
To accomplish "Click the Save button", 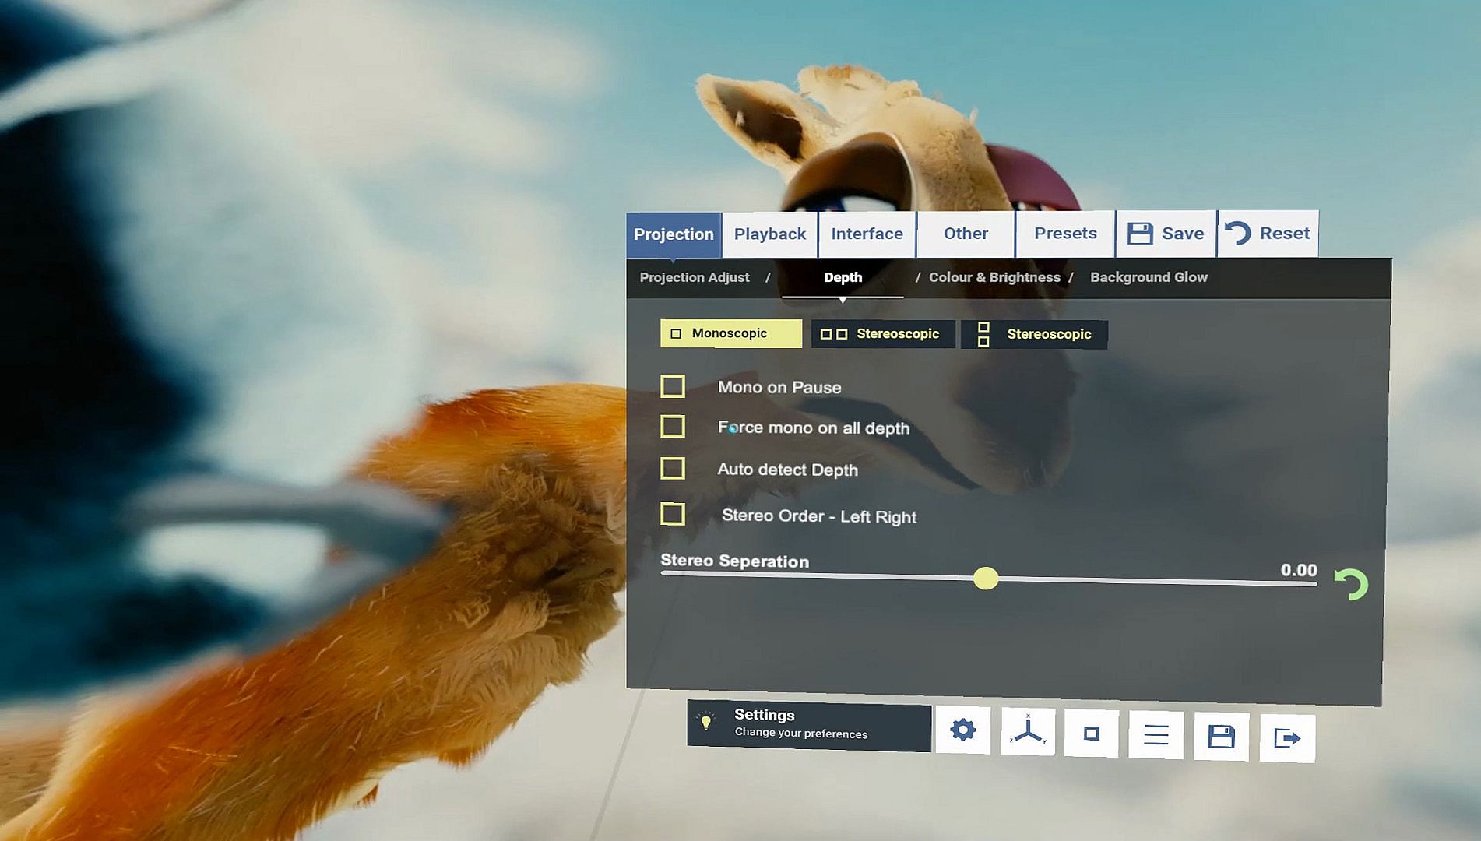I will (x=1166, y=233).
